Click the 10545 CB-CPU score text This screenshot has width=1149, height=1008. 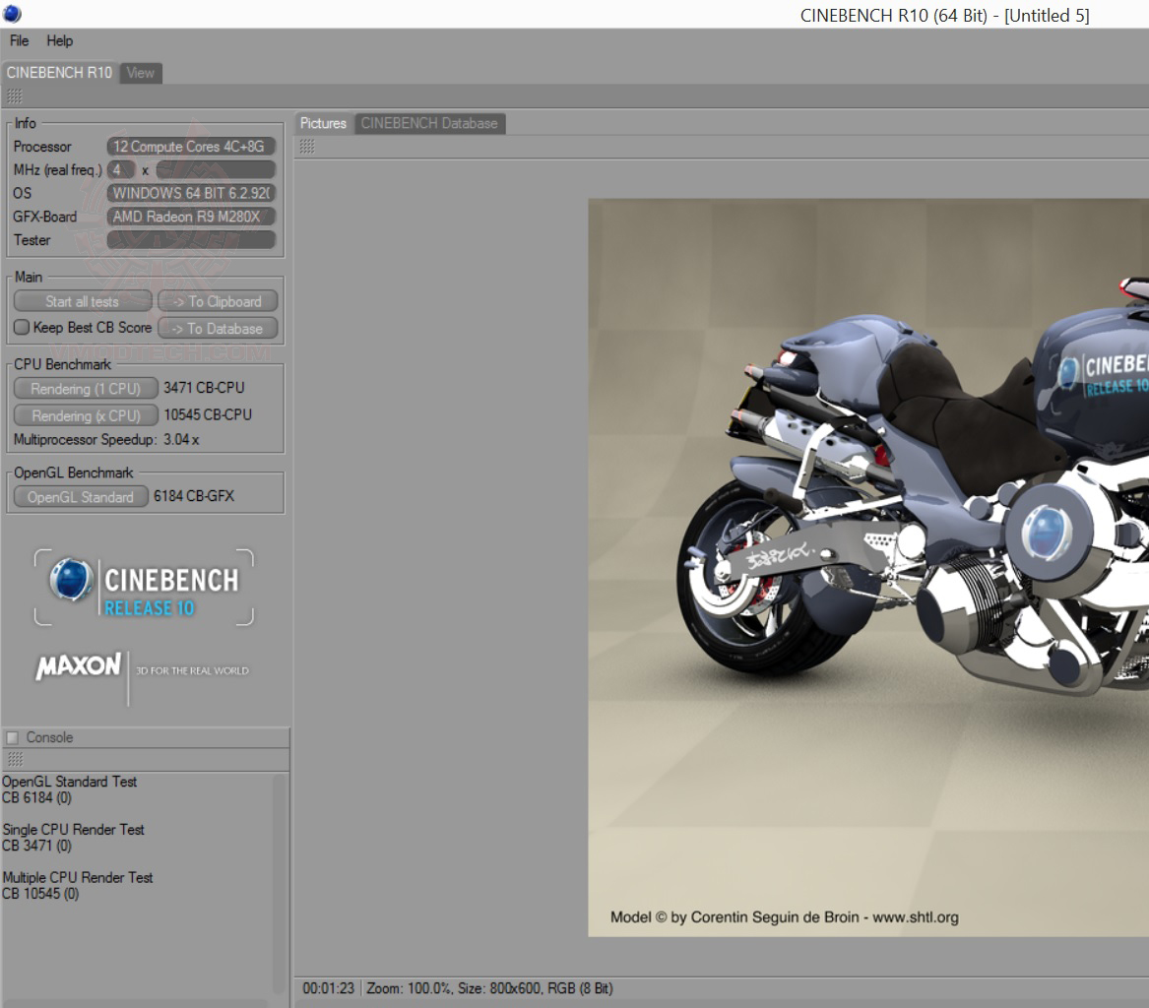point(208,414)
